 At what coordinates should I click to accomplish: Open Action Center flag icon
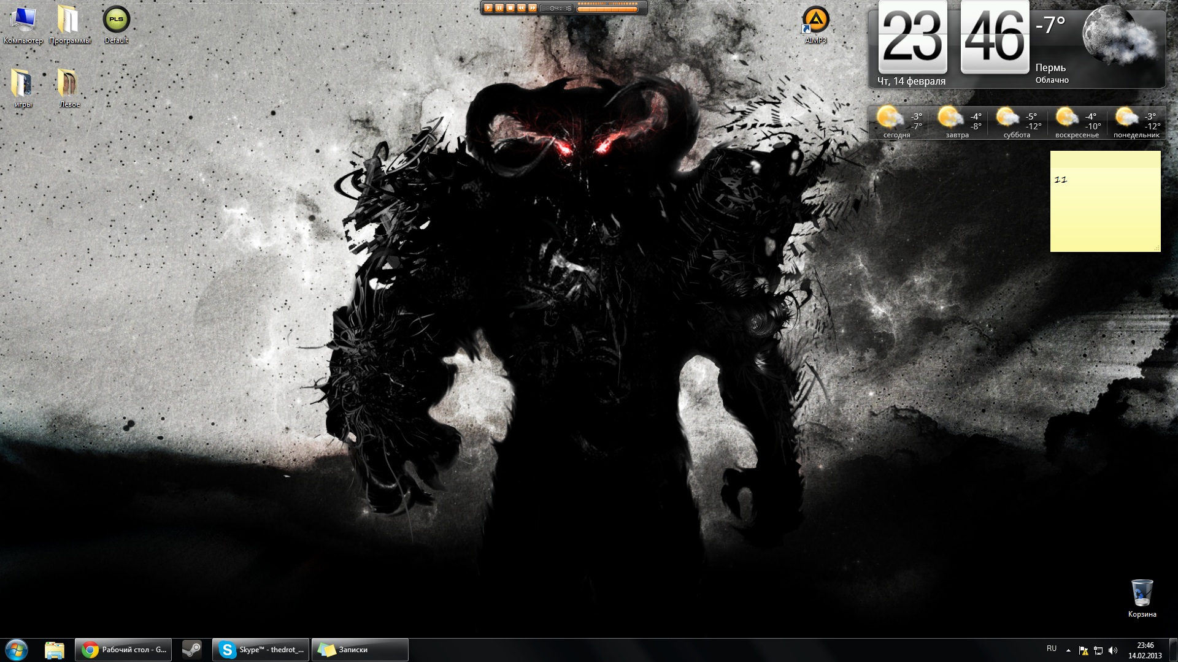click(1084, 651)
